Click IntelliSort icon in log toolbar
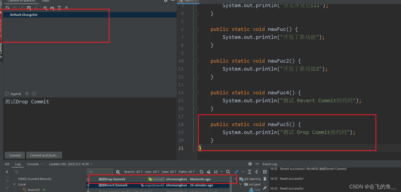 (x=216, y=172)
